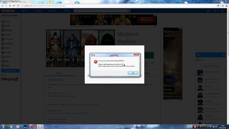Screen dimensions: 229x129
Task: Click the chat search field
Action: (210, 60)
